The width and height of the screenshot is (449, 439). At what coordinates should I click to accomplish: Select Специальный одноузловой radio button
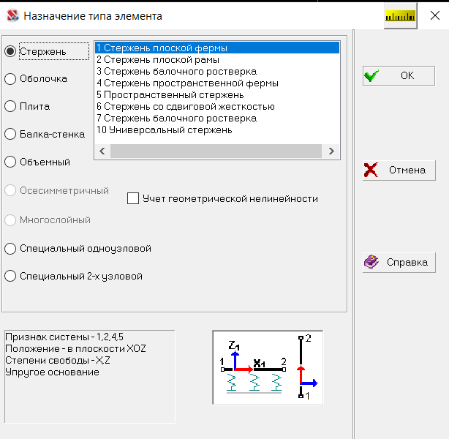tap(10, 249)
